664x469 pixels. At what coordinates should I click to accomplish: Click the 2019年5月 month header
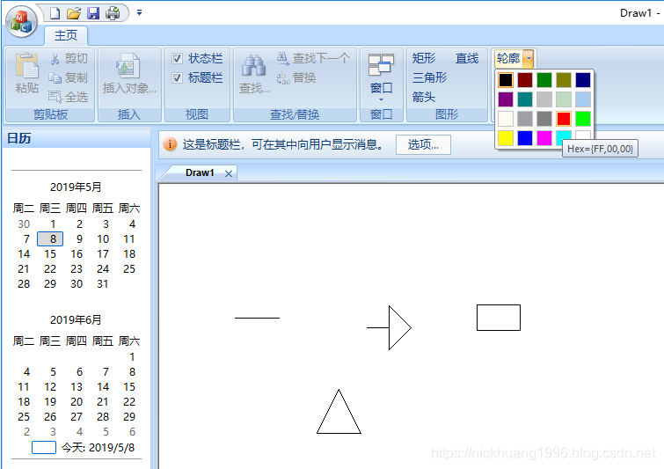tap(76, 187)
